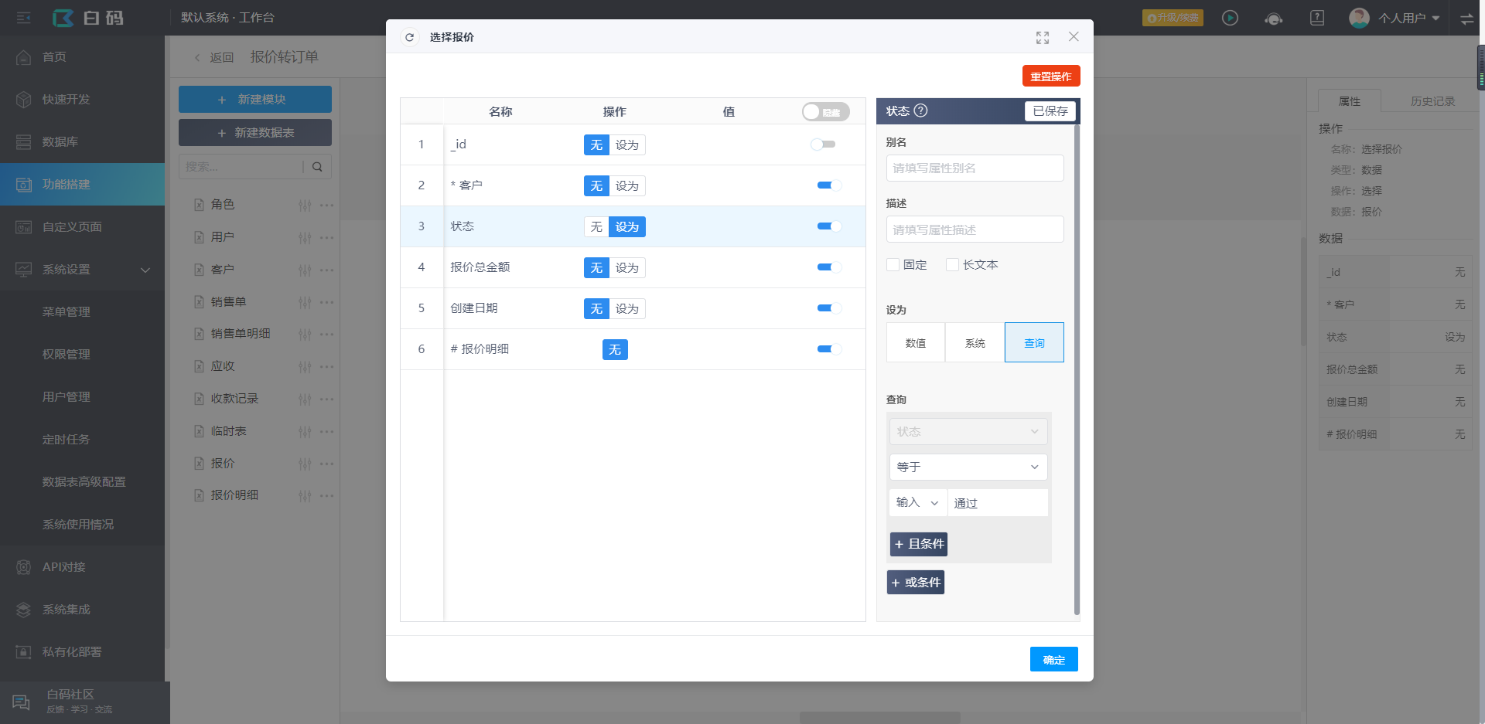The height and width of the screenshot is (724, 1485).
Task: Open settings sliders for 销售单 table
Action: (305, 302)
